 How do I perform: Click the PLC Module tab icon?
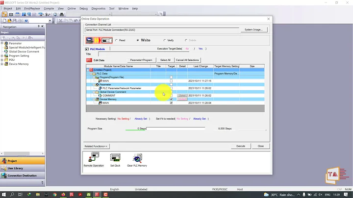point(87,49)
